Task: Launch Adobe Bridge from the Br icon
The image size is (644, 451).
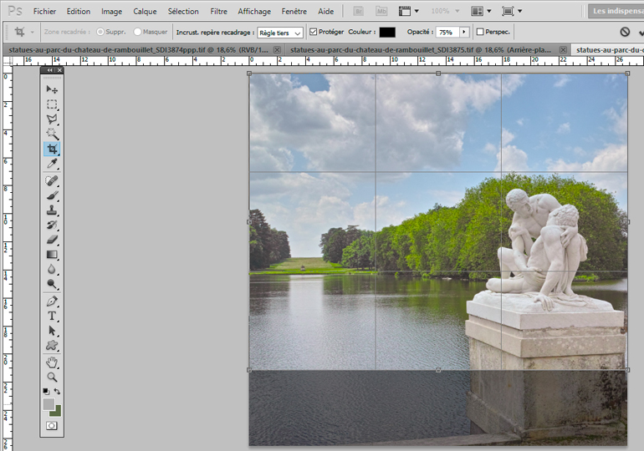Action: pyautogui.click(x=359, y=11)
